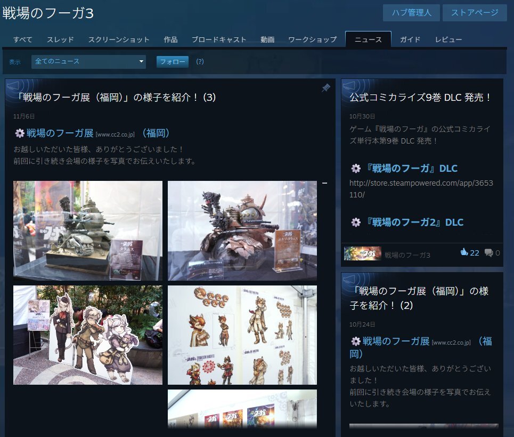Screen dimensions: 514x437
Task: Click the gear icon beside 『戦場のフーガ』DLC
Action: [356, 169]
